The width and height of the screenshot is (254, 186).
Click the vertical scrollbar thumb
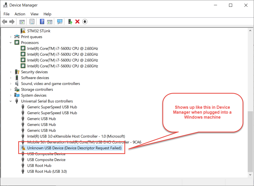click(x=250, y=141)
